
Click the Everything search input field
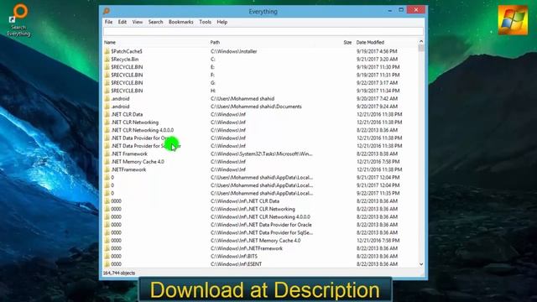click(263, 32)
